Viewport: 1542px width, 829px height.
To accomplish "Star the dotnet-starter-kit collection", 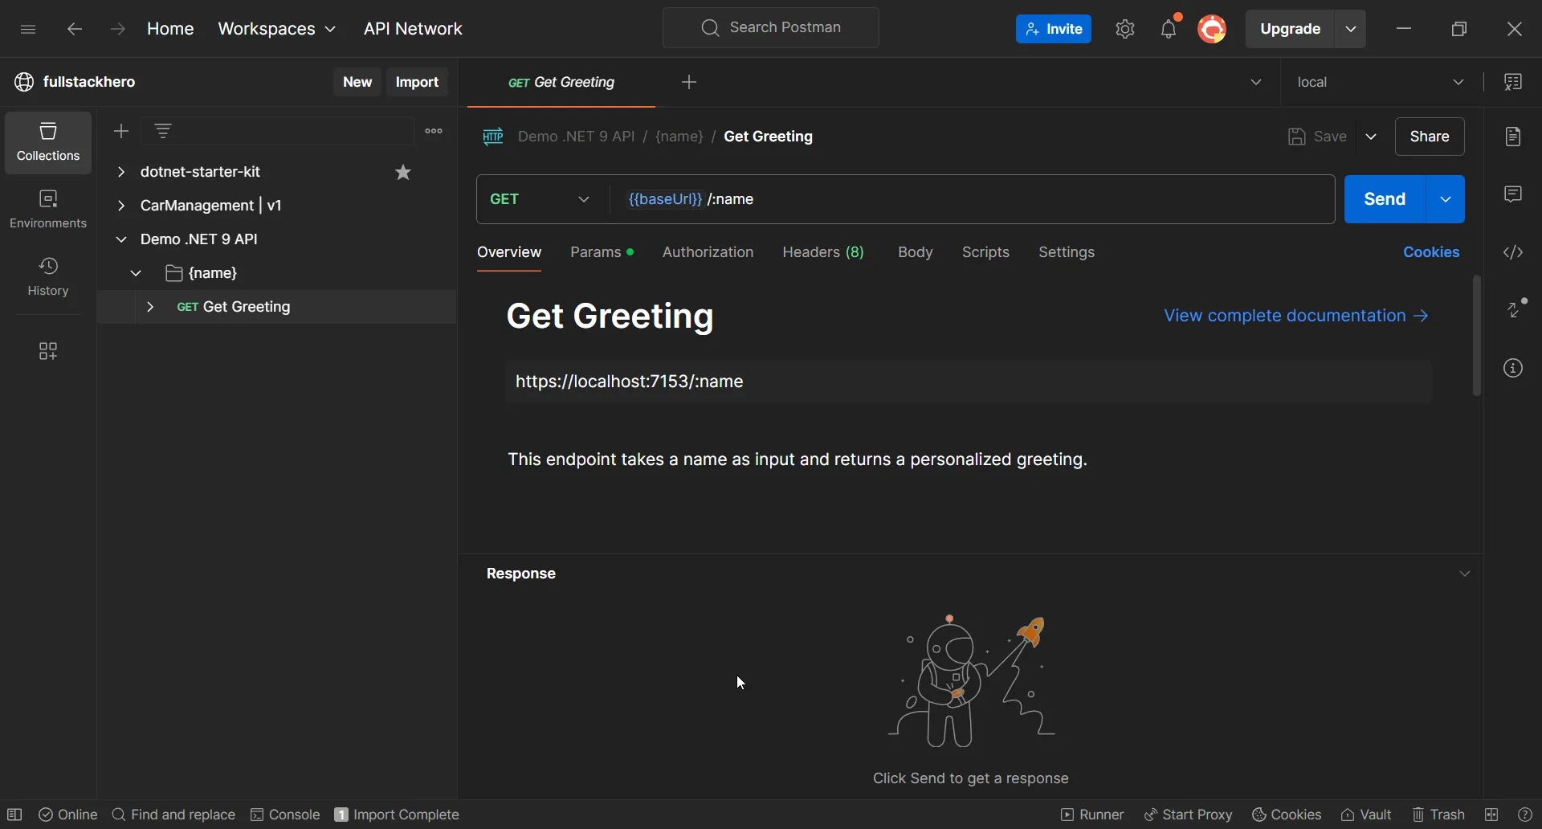I will point(403,173).
